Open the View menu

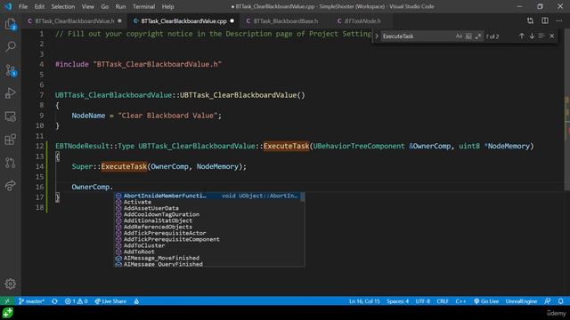pos(87,6)
